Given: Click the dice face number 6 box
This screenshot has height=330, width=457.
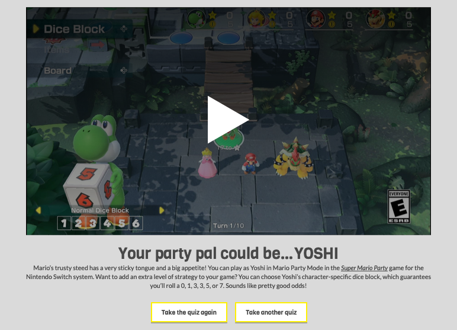Looking at the screenshot, I should coord(136,223).
